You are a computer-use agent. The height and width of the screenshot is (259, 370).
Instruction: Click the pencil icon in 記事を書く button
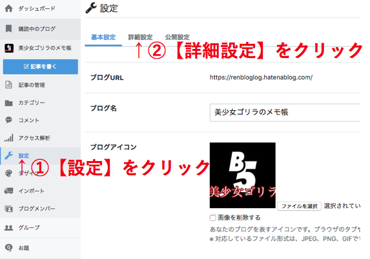26,66
